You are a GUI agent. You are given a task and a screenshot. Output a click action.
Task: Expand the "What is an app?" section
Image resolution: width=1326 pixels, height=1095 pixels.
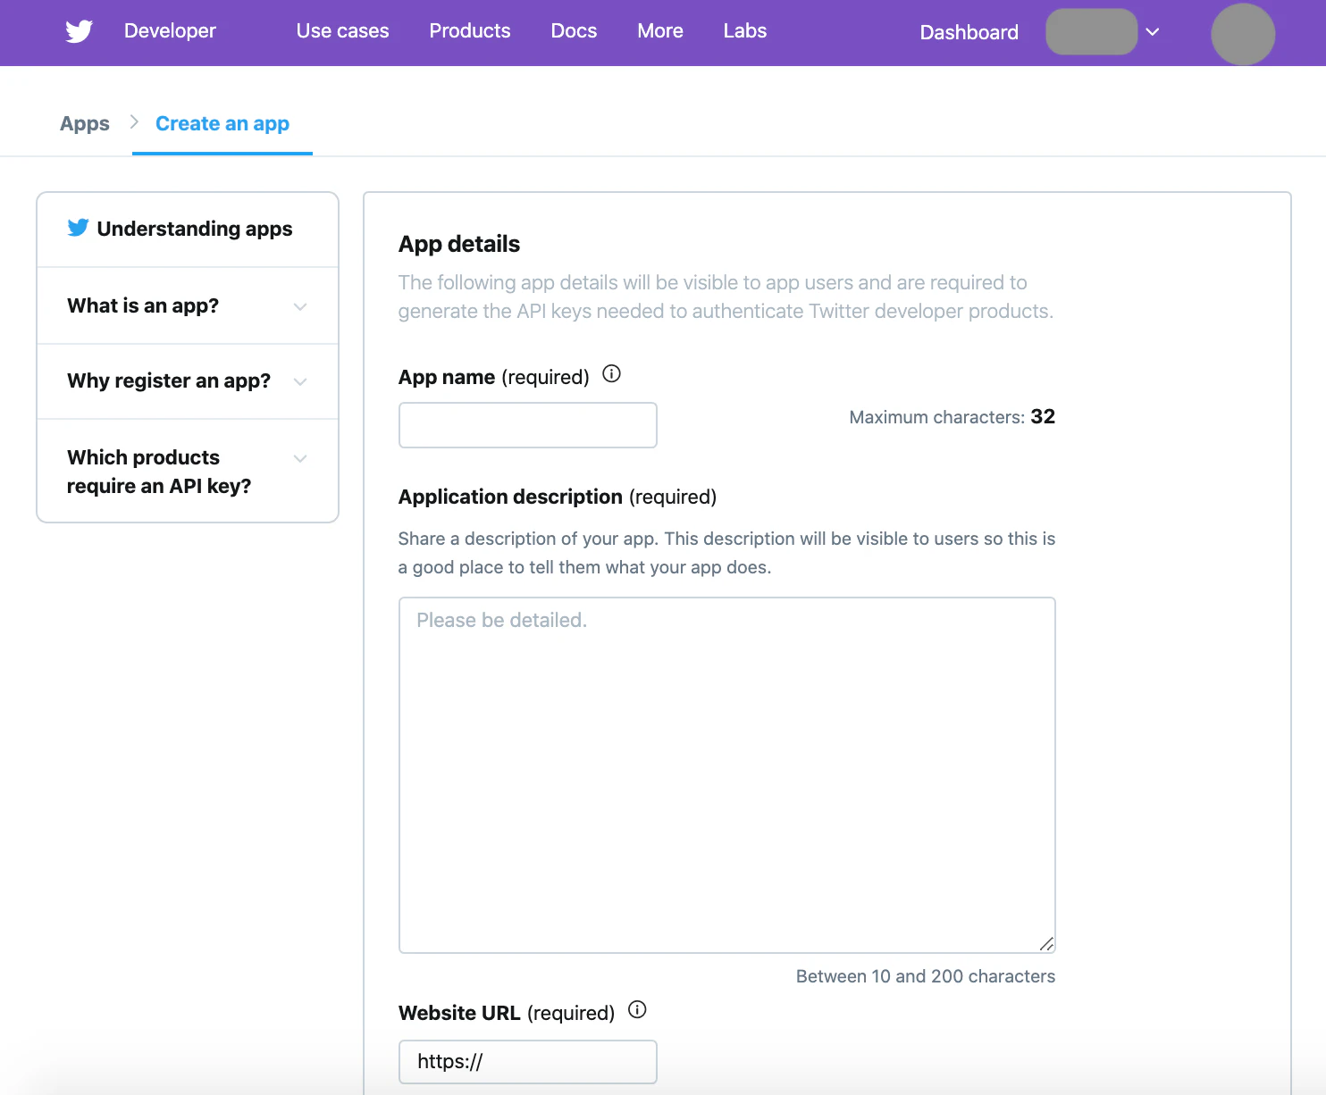click(188, 305)
